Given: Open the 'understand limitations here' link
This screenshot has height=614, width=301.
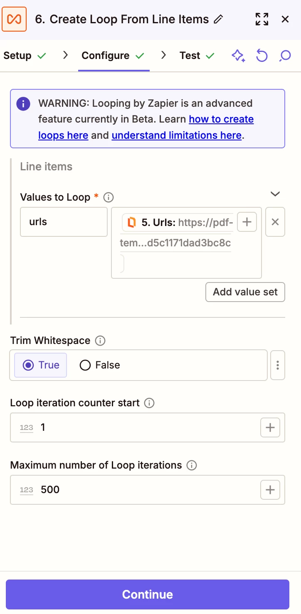Looking at the screenshot, I should [177, 135].
